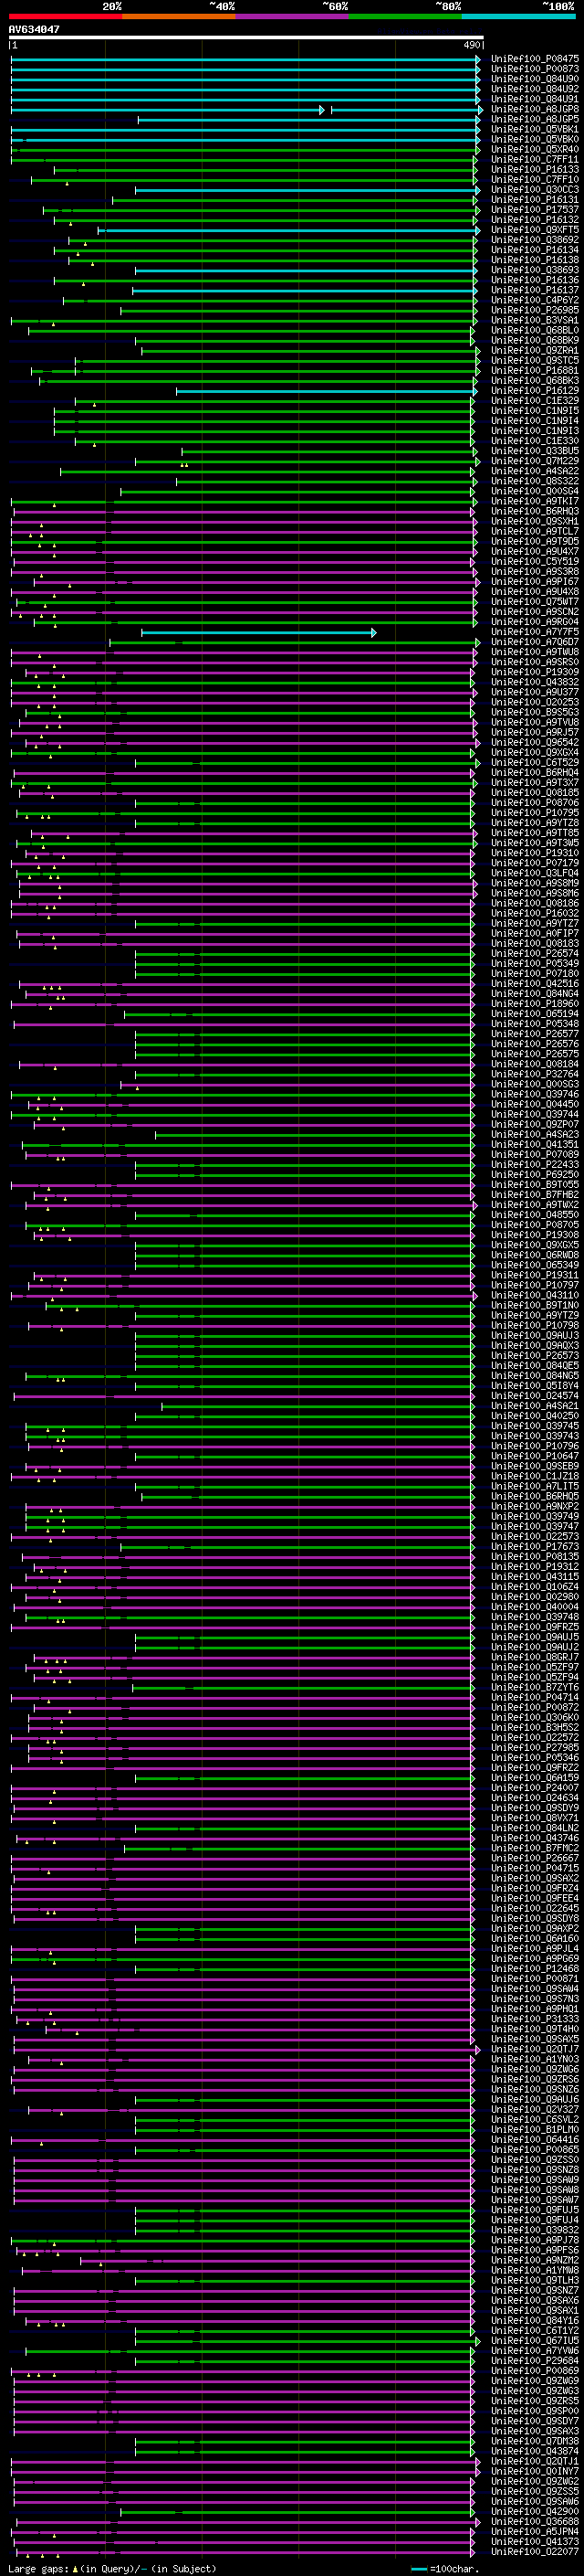Open hit UniRef100_P00873
Viewport: 584px width, 2576px height.
point(535,69)
